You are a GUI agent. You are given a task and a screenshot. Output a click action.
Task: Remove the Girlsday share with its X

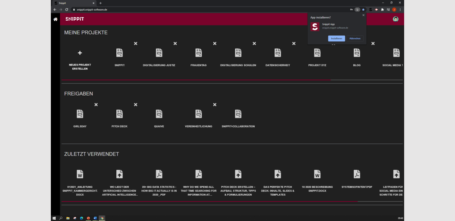[x=96, y=104]
